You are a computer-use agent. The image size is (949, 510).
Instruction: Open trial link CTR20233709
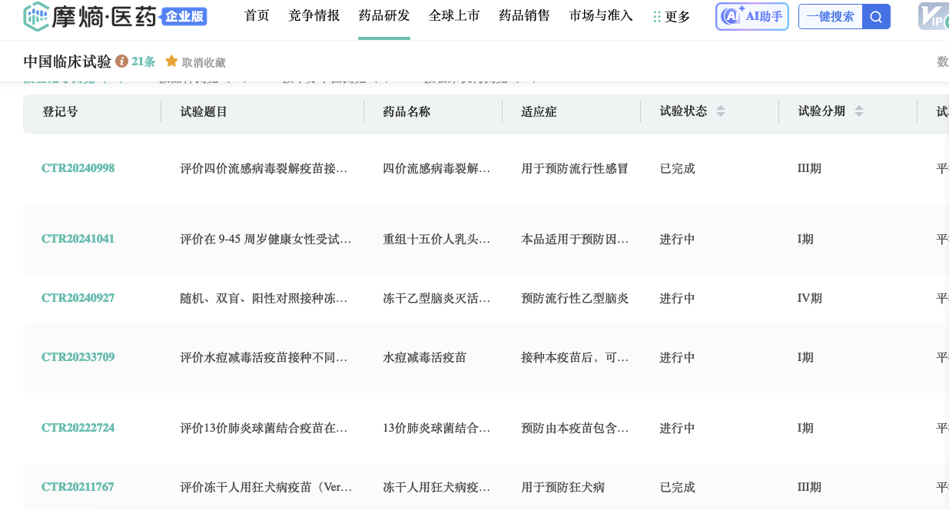coord(78,357)
